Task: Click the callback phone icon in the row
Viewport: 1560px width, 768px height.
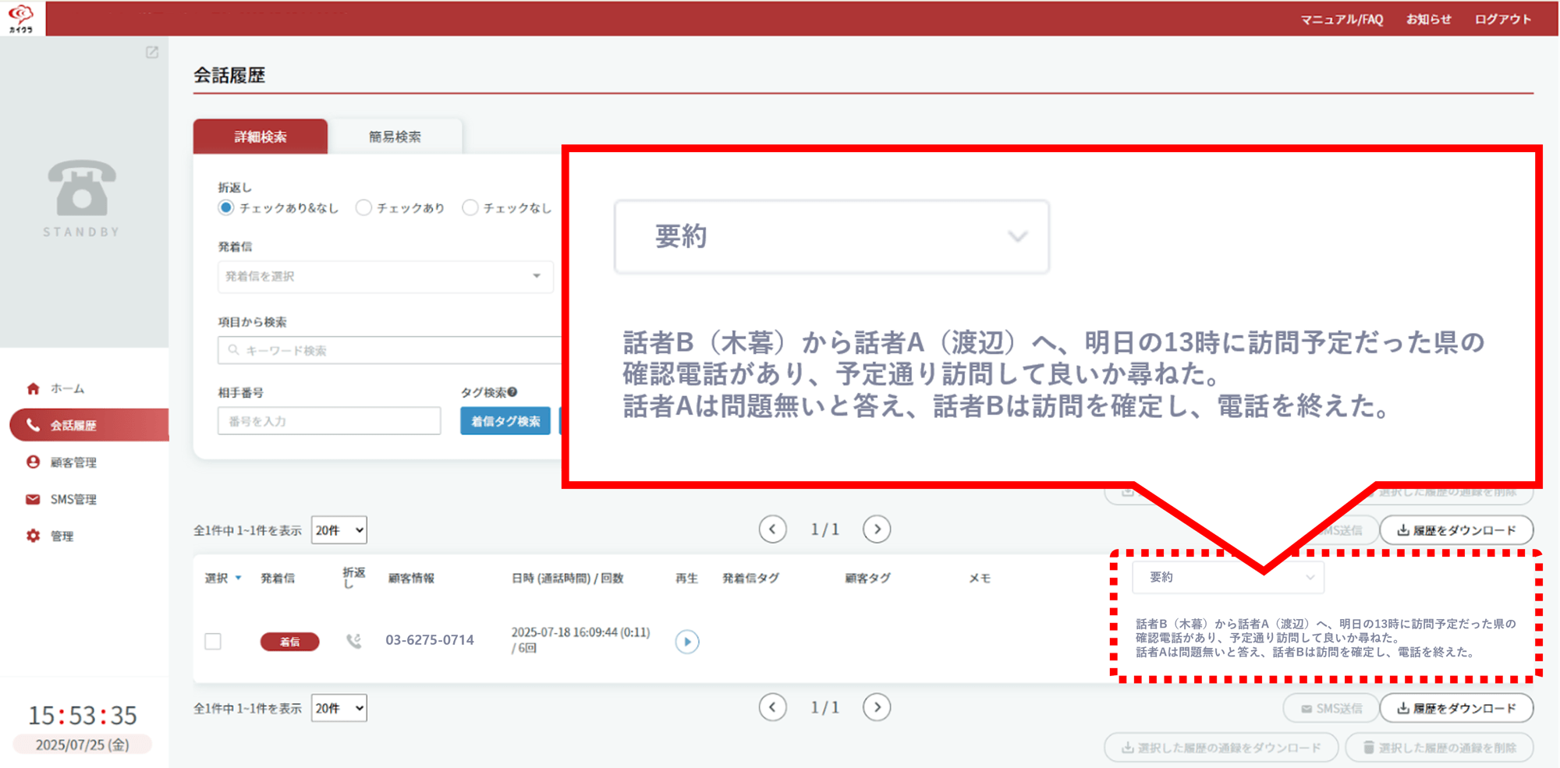Action: (x=353, y=641)
